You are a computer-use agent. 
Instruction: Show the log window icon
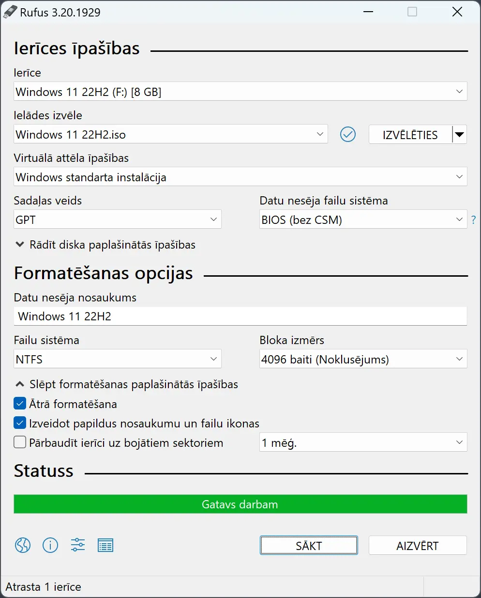(x=105, y=545)
